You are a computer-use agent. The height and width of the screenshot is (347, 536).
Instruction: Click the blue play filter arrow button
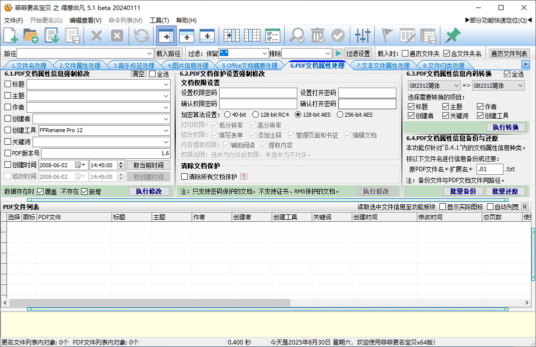click(338, 54)
